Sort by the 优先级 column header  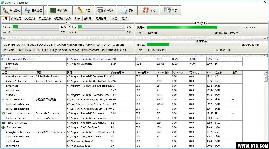tap(223, 72)
